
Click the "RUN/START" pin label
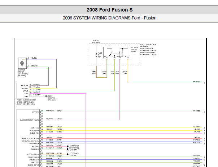[35, 131]
